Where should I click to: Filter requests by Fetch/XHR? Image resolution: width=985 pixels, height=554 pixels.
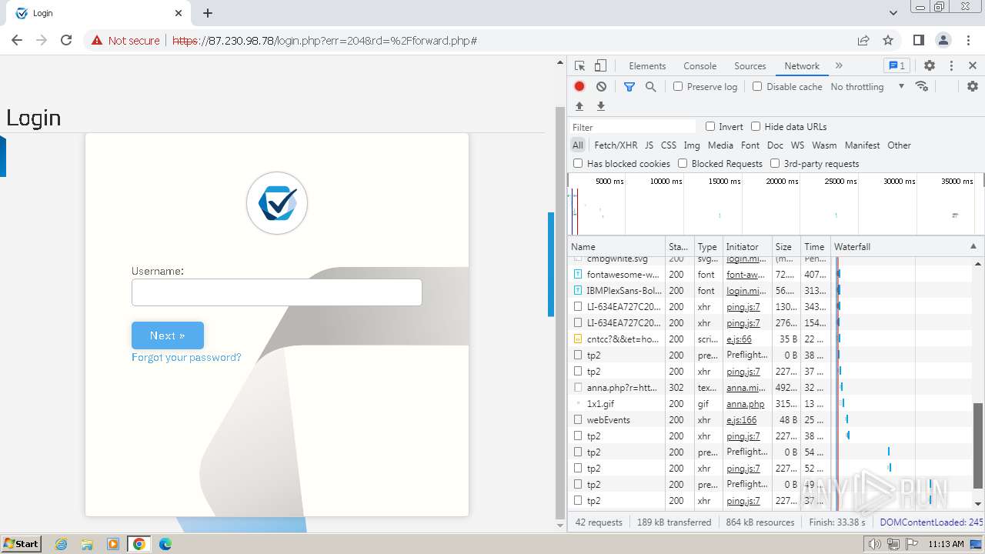tap(616, 145)
